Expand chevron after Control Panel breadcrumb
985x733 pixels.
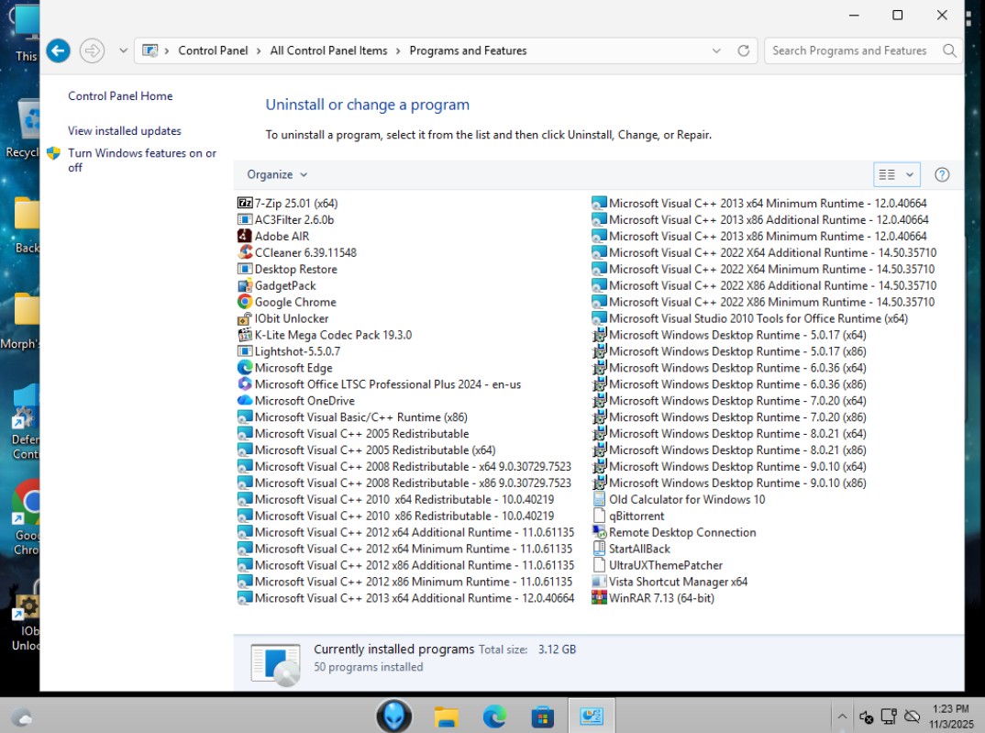259,50
